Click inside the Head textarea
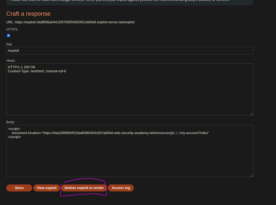 [x=130, y=89]
